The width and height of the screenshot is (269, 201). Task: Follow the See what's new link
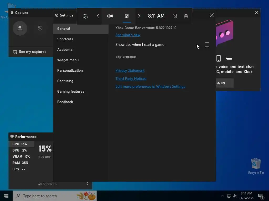point(128,35)
